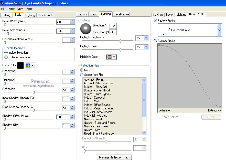The width and height of the screenshot is (226, 160).
Task: Increase Round Selection Corners stepper up
Action: pyautogui.click(x=72, y=39)
